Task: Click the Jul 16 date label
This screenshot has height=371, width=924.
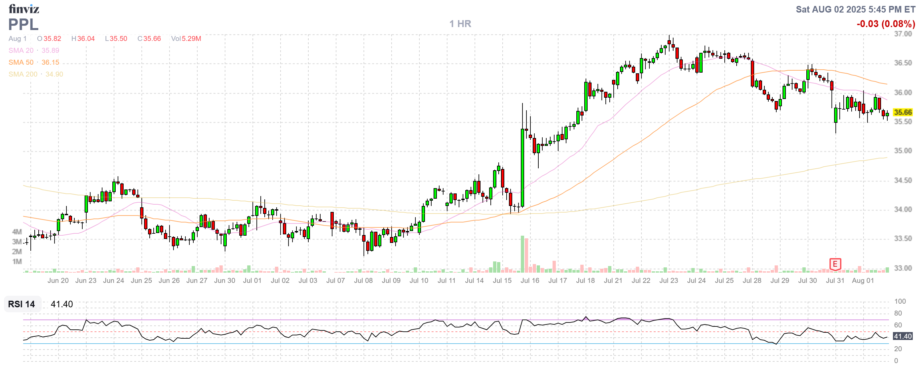Action: coord(530,281)
